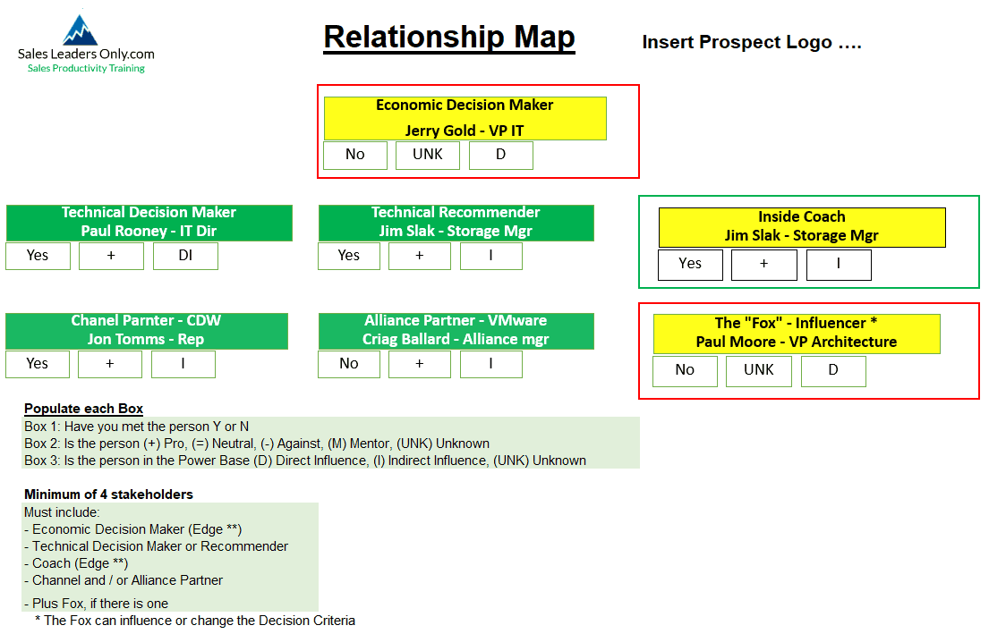Select the Chanel Parnter - CDW header

146,330
